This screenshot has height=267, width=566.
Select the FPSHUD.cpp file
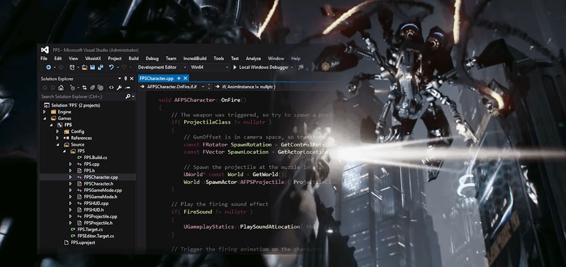(96, 203)
